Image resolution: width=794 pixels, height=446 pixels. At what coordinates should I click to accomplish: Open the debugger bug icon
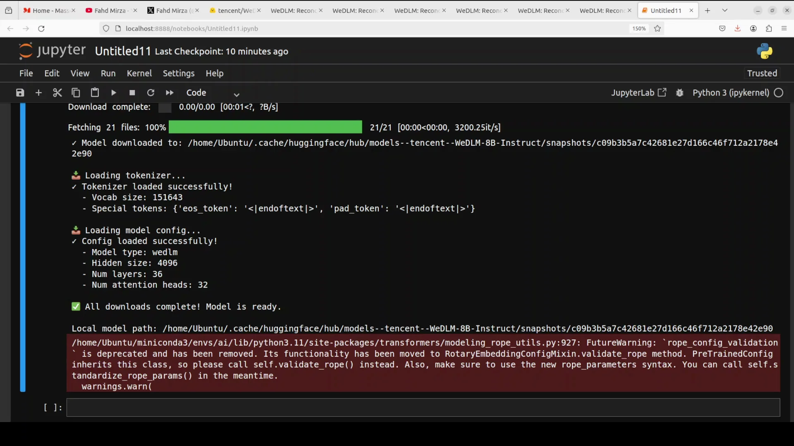[679, 93]
